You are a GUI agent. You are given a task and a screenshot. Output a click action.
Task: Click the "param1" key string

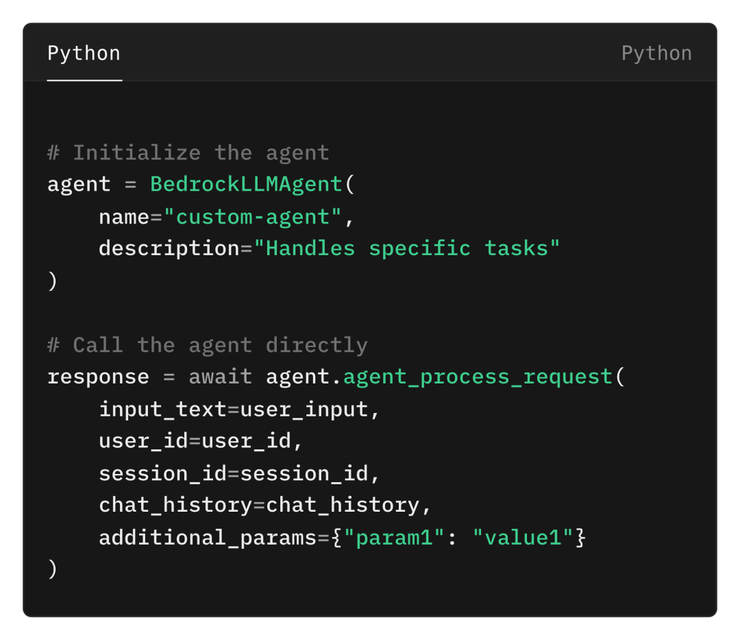(x=394, y=538)
